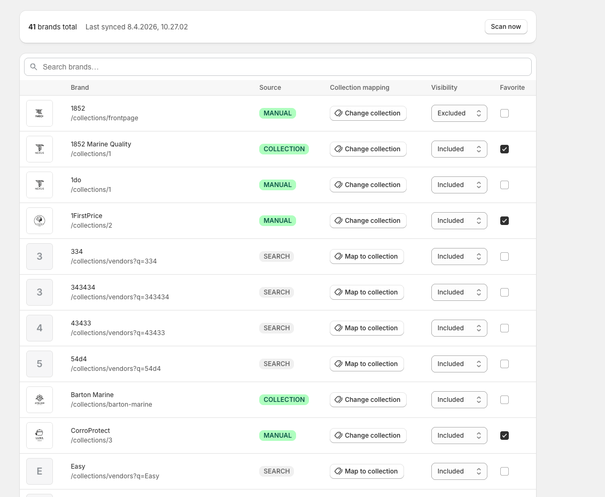
Task: Click the Favorite column header
Action: coord(512,88)
